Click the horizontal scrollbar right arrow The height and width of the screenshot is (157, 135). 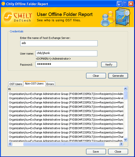click(x=121, y=144)
